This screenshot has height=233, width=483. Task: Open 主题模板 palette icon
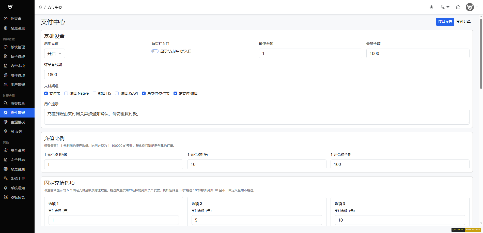pos(6,122)
